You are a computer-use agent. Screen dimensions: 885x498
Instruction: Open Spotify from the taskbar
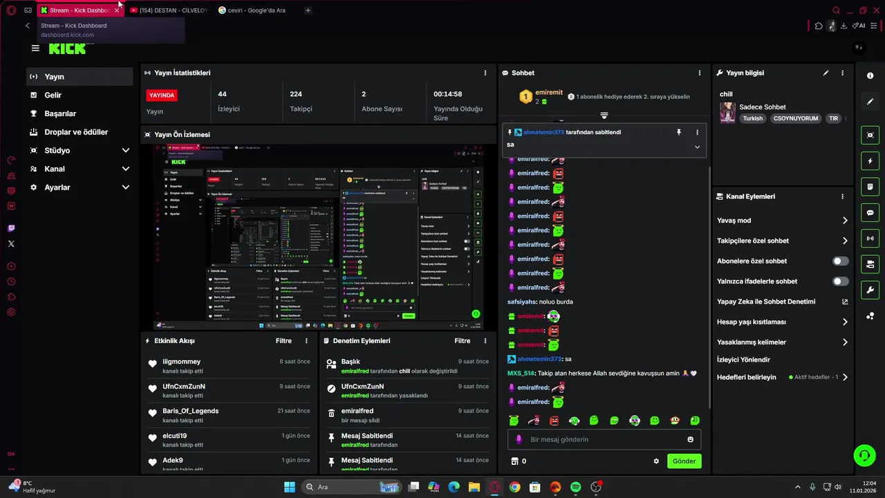575,487
